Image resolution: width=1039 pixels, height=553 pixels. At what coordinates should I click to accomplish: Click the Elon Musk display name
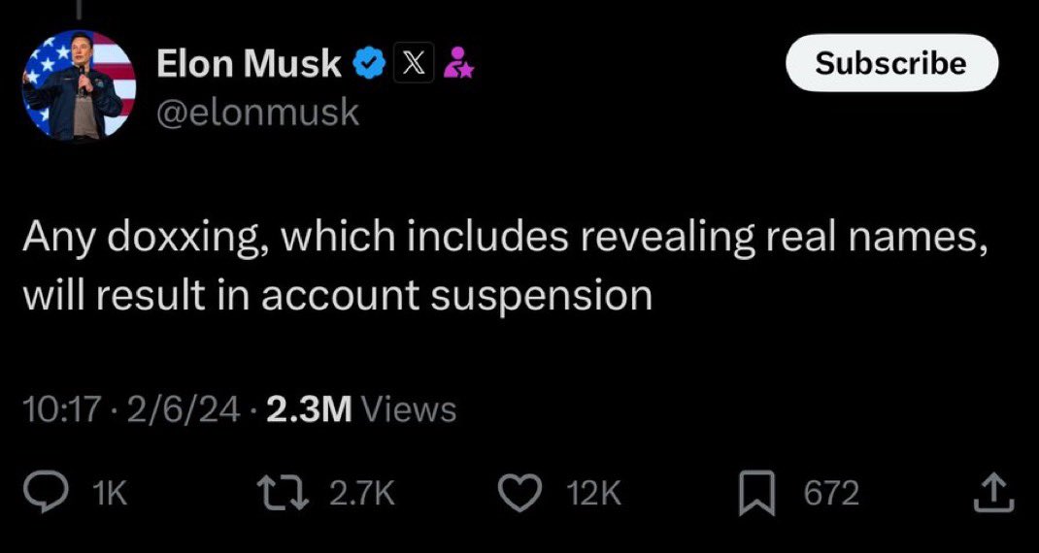[x=249, y=65]
